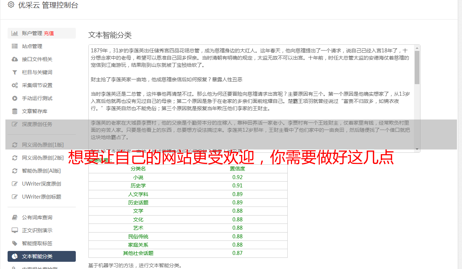The width and height of the screenshot is (462, 269).
Task: Click the 历史话题 category cell
Action: tap(138, 203)
